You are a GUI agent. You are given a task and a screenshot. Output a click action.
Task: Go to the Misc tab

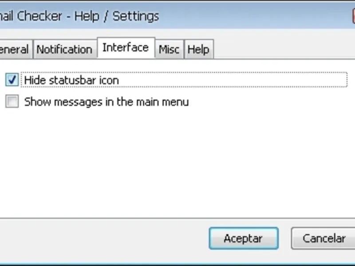click(169, 49)
